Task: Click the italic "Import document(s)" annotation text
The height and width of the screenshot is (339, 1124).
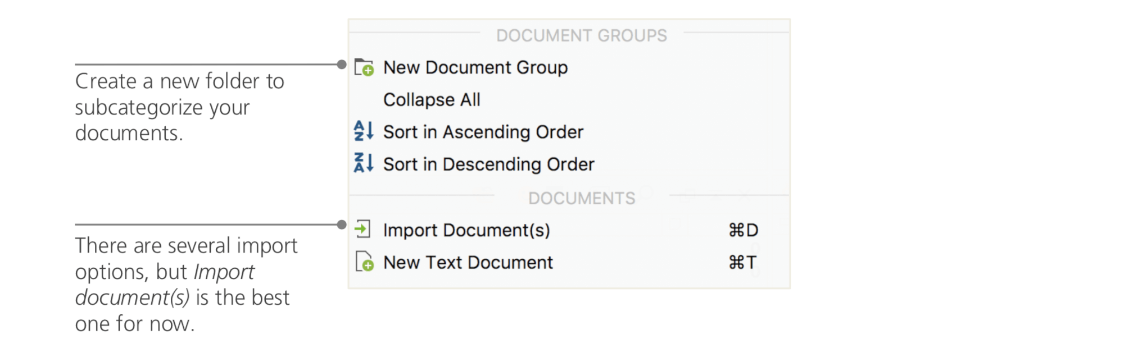Action: point(164,285)
